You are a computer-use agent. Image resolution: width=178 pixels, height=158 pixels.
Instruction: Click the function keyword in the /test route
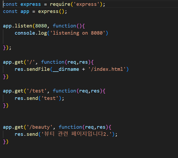(64, 91)
